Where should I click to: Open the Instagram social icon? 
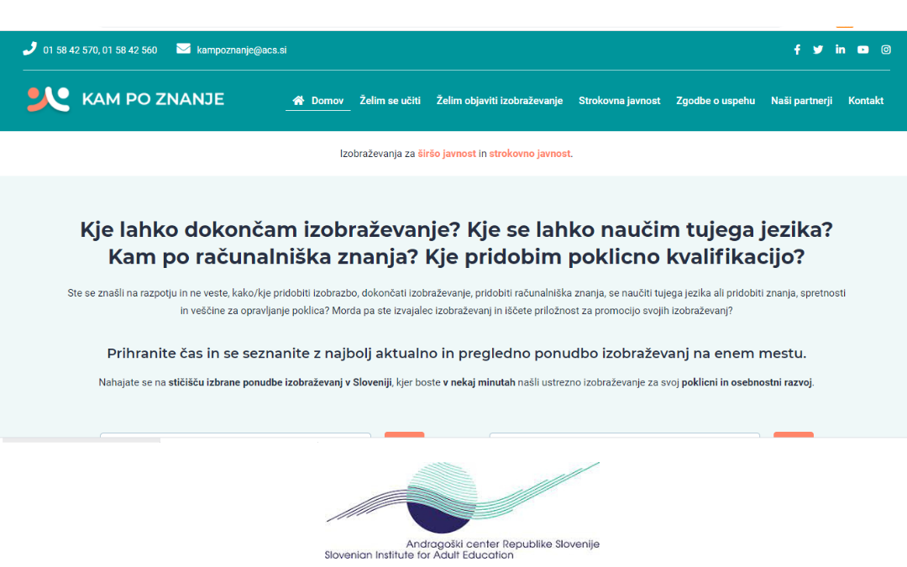[x=885, y=50]
